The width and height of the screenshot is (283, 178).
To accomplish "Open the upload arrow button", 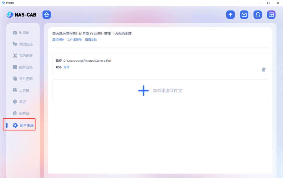I will [230, 15].
